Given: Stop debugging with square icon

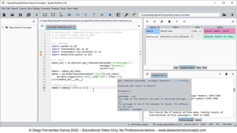Looking at the screenshot, I should (x=110, y=15).
